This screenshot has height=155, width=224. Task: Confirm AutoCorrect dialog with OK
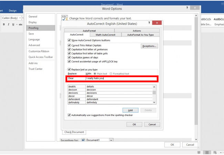tap(134, 124)
